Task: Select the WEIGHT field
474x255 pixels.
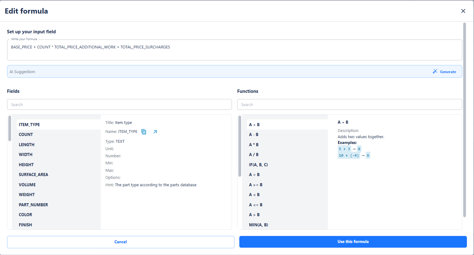Action: coord(27,195)
